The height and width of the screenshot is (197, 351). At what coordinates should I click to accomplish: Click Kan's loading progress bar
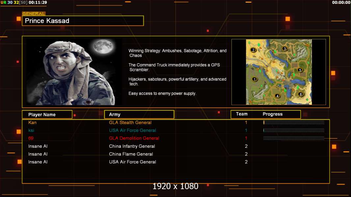point(294,122)
